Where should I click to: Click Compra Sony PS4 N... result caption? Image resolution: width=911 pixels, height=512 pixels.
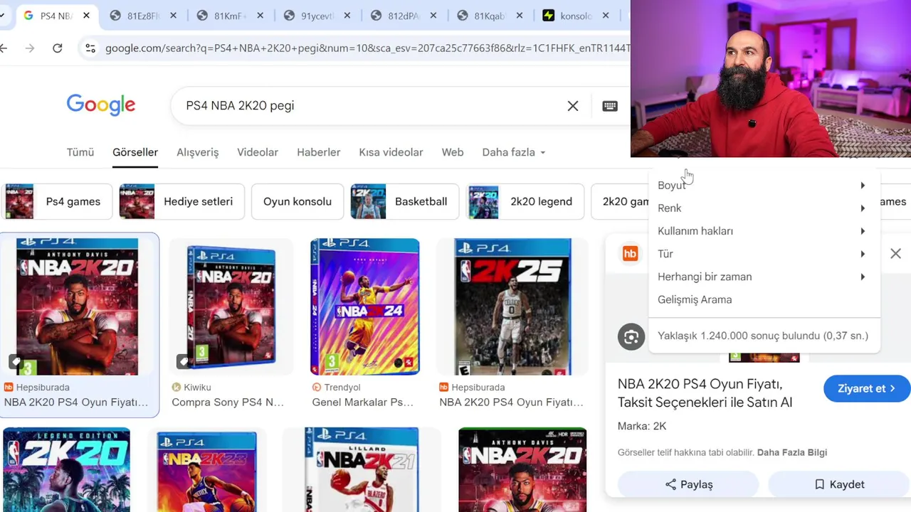tap(228, 402)
